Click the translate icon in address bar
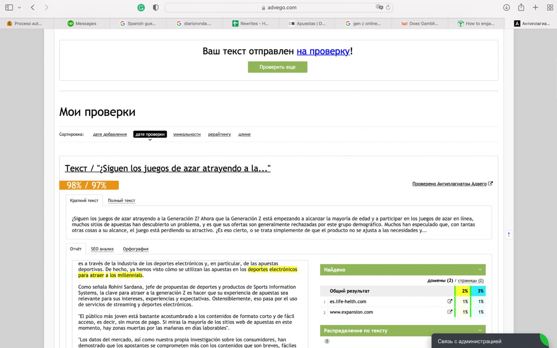The width and height of the screenshot is (557, 348). 380,7
